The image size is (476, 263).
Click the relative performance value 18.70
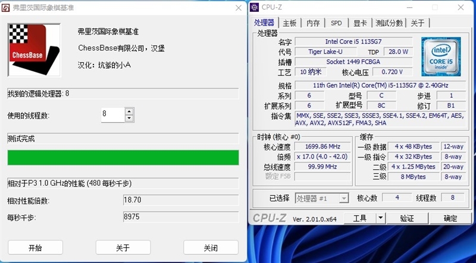coord(181,200)
